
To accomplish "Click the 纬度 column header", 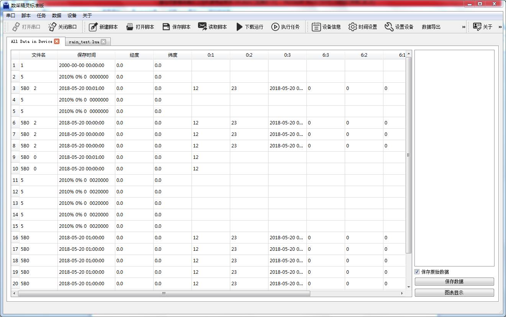I will (172, 55).
